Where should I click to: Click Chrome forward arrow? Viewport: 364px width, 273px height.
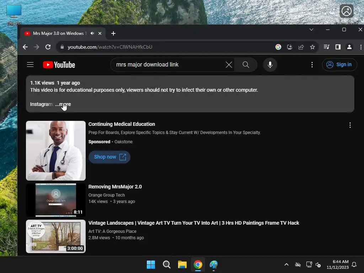(37, 47)
